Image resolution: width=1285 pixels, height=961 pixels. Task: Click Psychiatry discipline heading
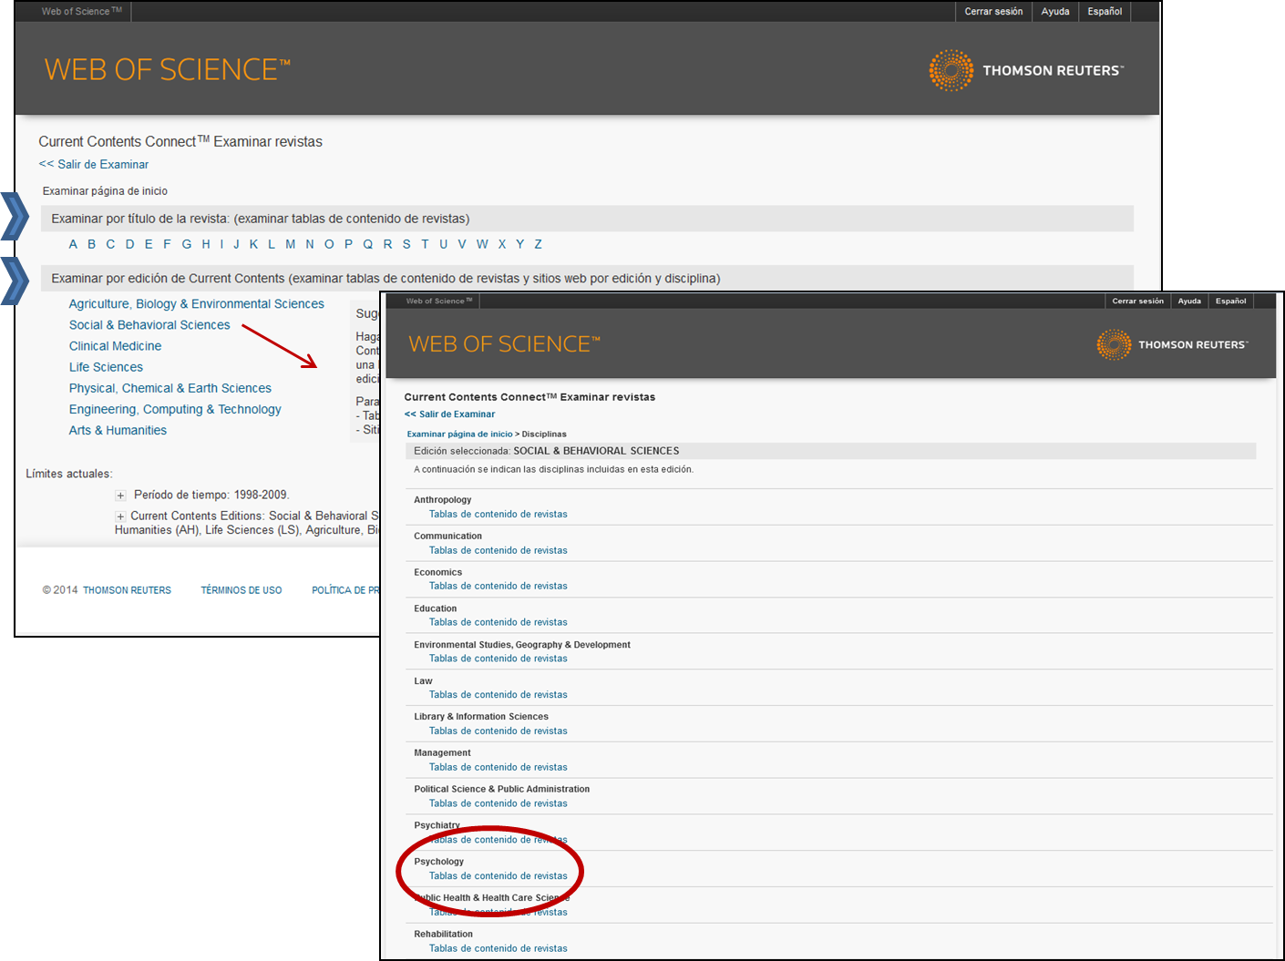click(x=437, y=826)
